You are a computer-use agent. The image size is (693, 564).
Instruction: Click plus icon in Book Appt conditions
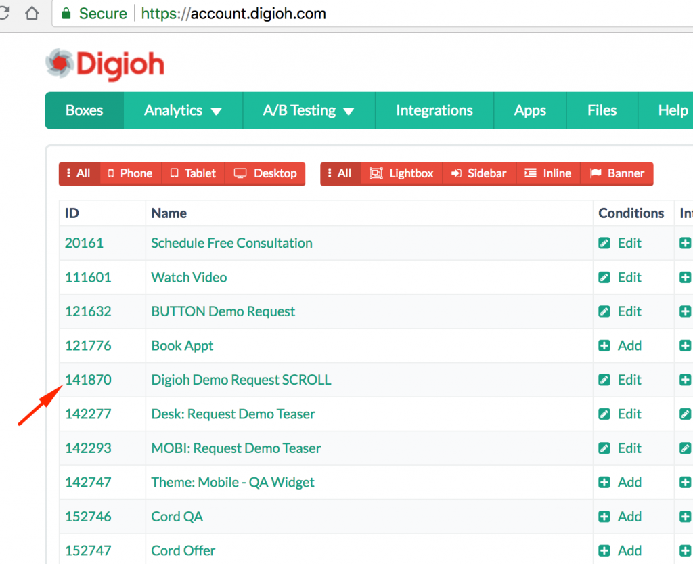pos(604,346)
